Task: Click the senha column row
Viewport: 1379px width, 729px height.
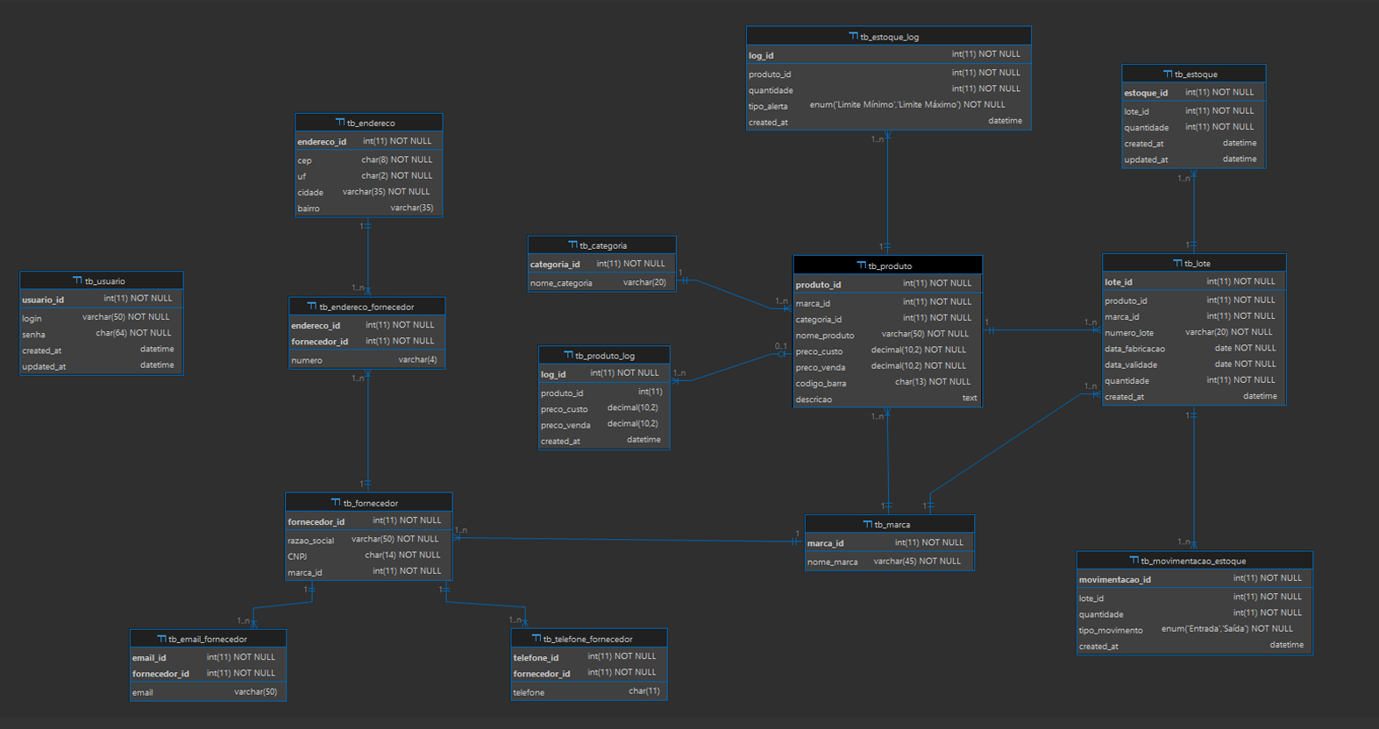Action: [102, 334]
